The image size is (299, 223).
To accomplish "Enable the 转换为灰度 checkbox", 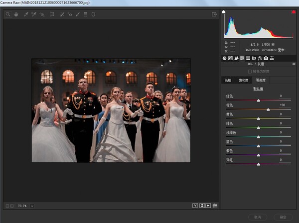I will 250,71.
